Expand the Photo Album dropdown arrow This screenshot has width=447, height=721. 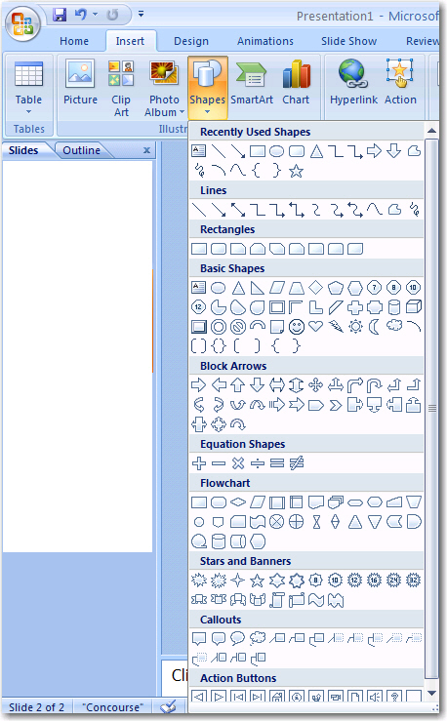point(183,112)
